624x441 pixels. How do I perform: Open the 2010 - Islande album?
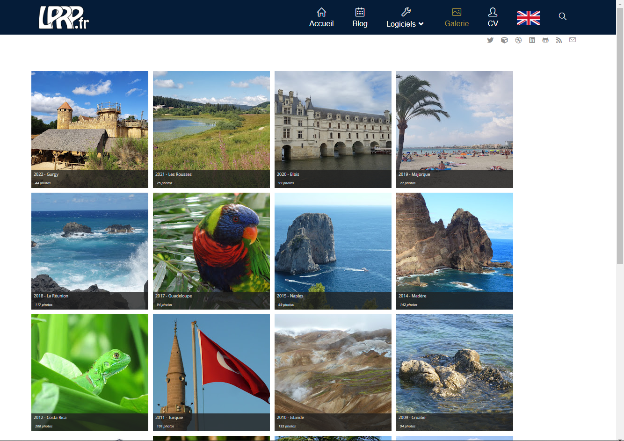point(333,373)
